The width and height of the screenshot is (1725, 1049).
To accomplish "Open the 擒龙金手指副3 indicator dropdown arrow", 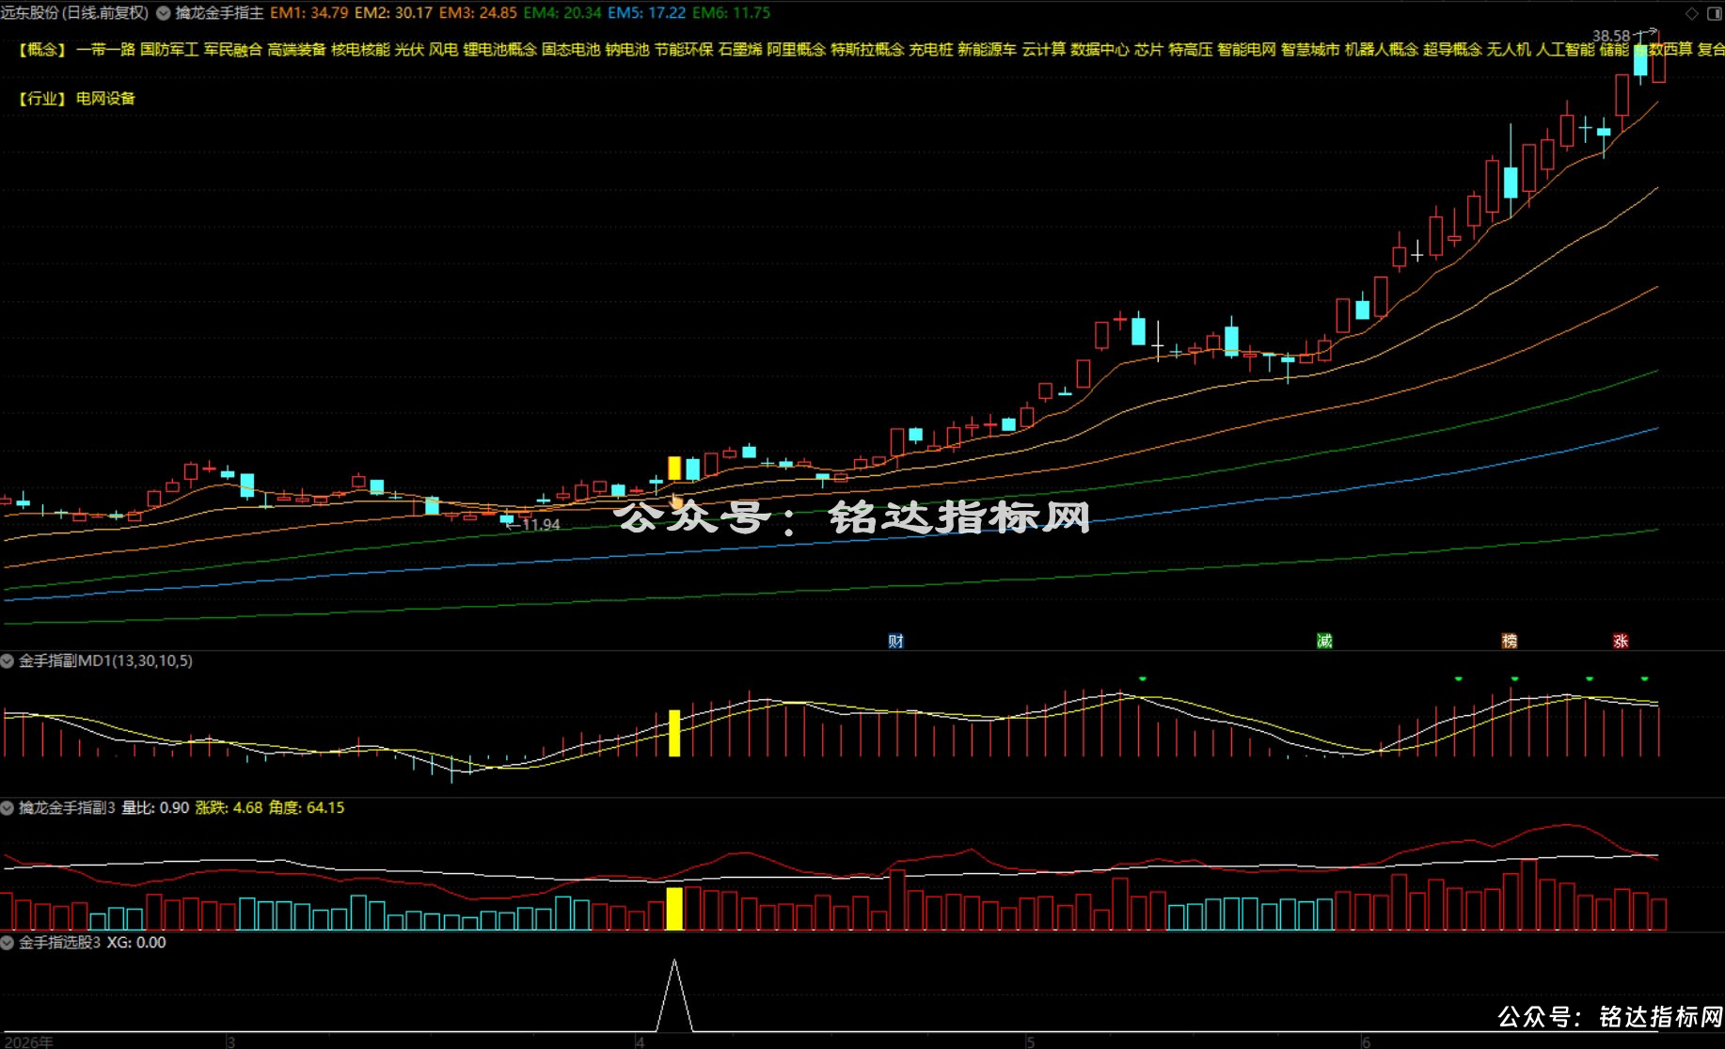I will point(8,808).
